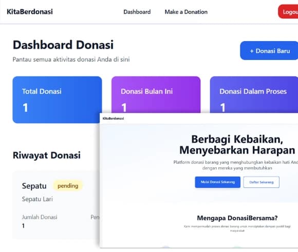Screen dimensions: 298x252
Task: Go to the Dashboard menu item
Action: (137, 12)
